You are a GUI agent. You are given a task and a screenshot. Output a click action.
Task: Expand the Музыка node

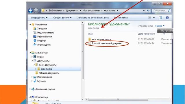click(32, 81)
